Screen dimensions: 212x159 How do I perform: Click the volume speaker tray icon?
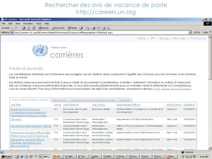(183, 157)
